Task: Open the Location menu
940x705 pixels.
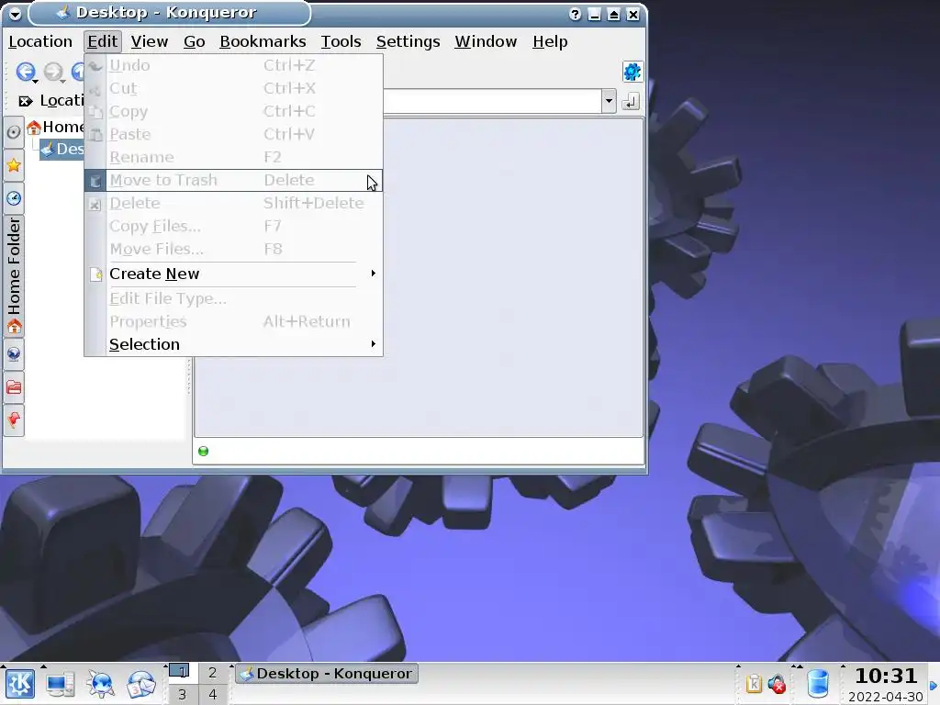Action: 40,41
